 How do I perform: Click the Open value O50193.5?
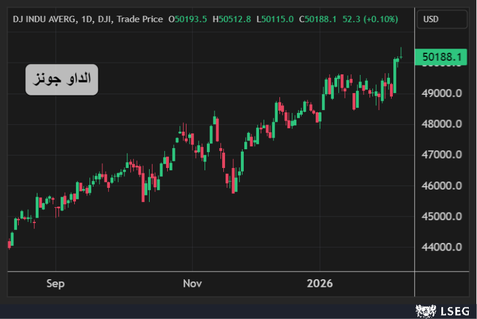[x=188, y=19]
